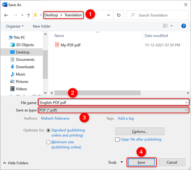Click Add a tag
Viewport: 191px width, 170px height.
coord(126,118)
